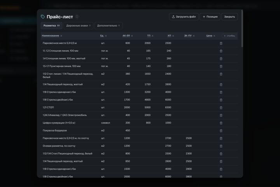This screenshot has height=187, width=280.
Task: Click the price tag icon beside Прайс-лист
Action: 43,17
